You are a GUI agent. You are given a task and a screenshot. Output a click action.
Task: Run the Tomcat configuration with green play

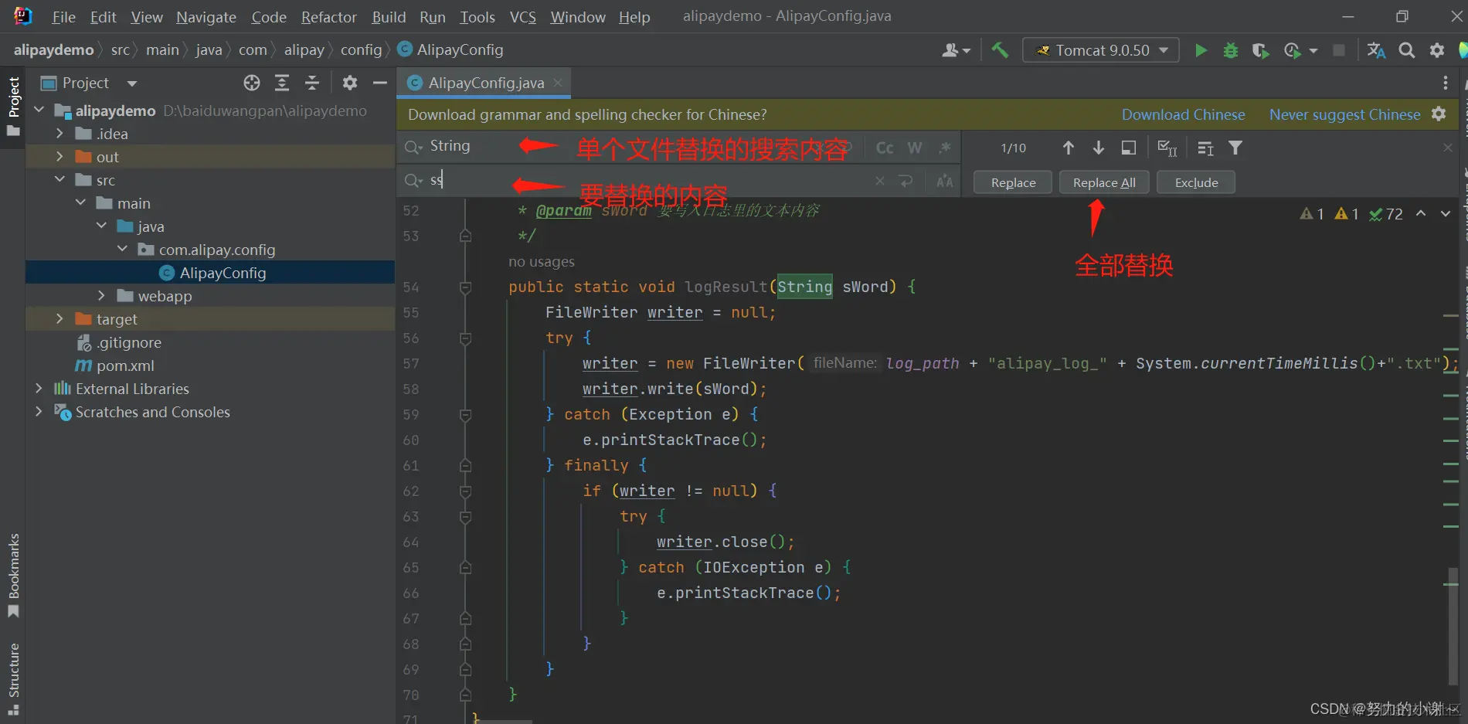1201,50
